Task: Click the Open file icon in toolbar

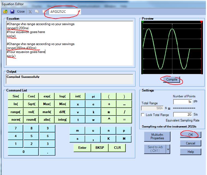Action: click(5, 12)
